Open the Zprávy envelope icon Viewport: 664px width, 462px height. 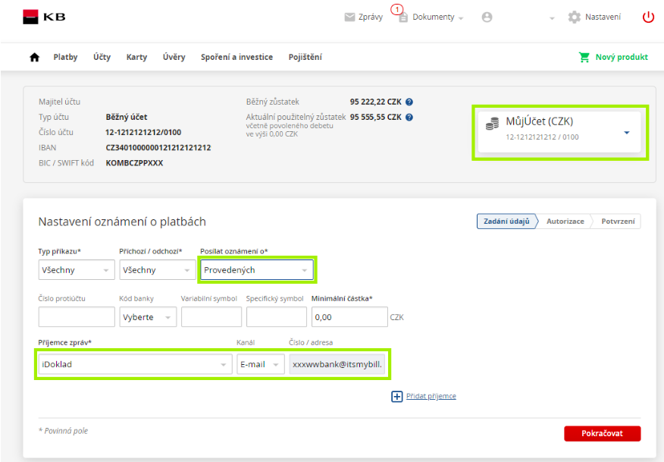click(x=349, y=17)
